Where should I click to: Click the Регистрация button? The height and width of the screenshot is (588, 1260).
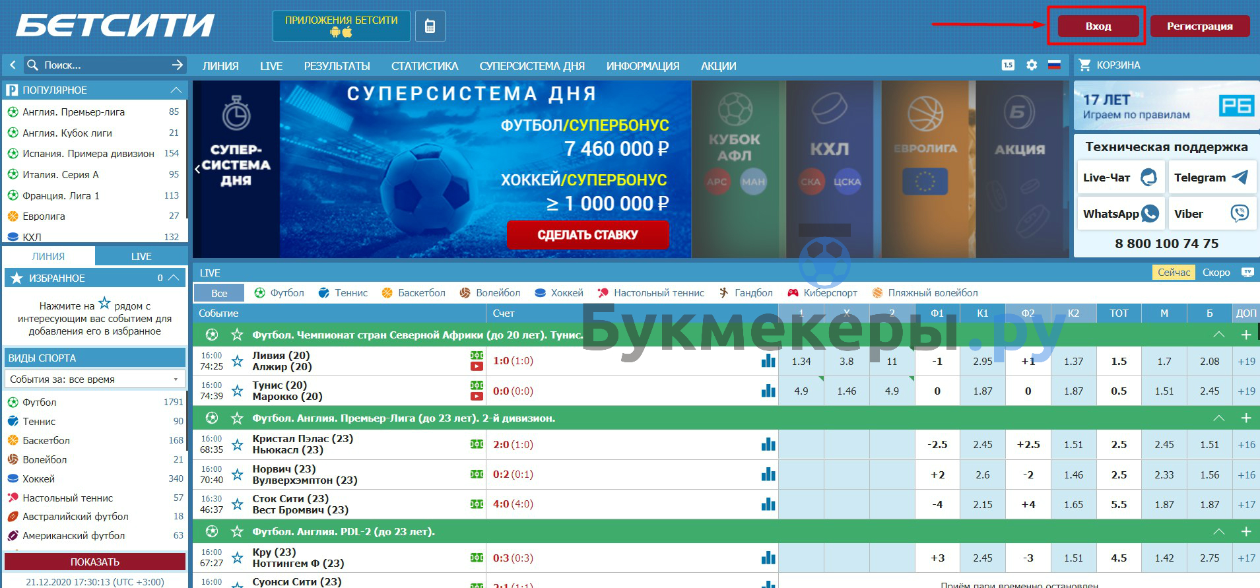click(x=1199, y=26)
